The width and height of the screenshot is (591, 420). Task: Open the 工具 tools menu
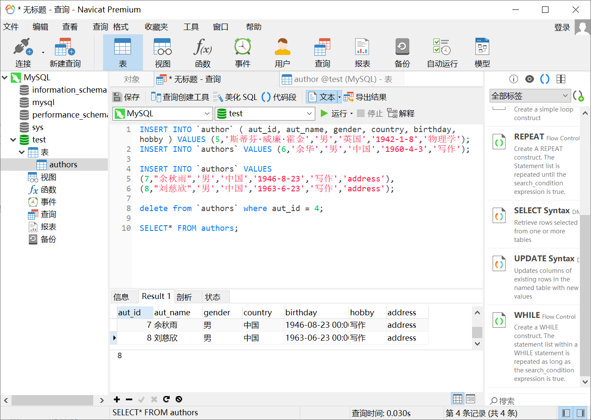click(x=191, y=27)
